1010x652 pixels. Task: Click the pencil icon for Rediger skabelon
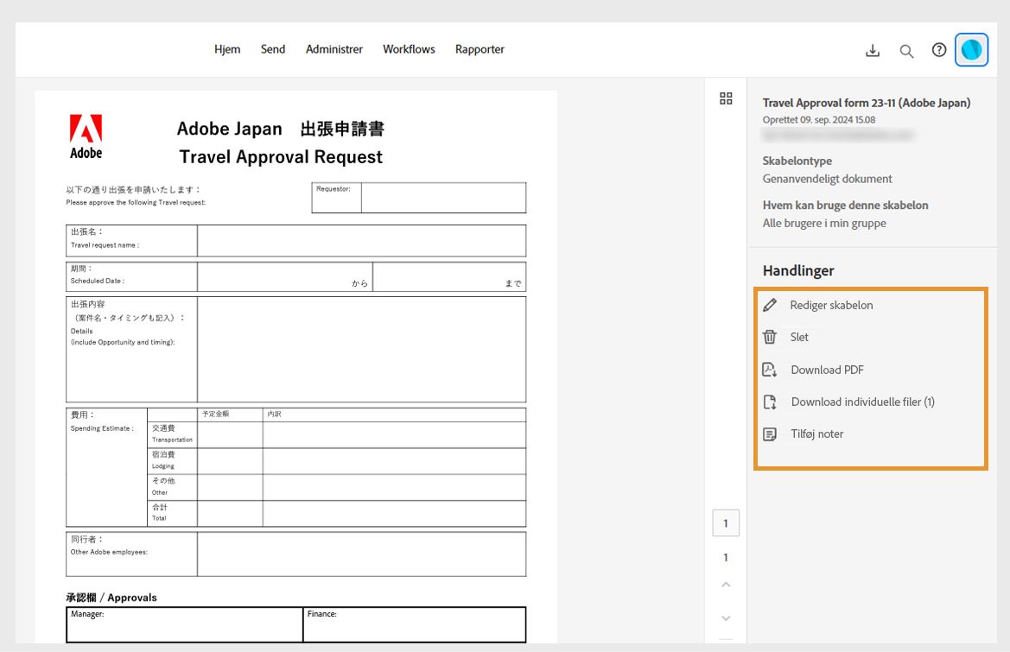[770, 305]
